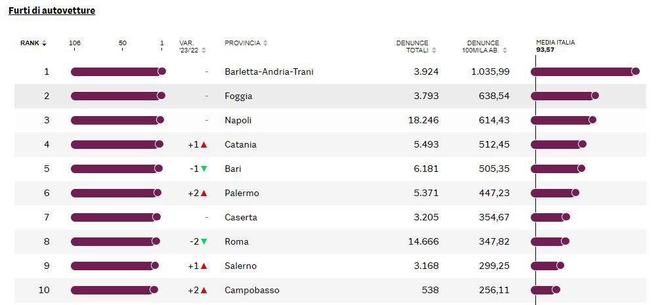Click the Foggia rank bar endpoint
The height and width of the screenshot is (305, 660).
coord(161,96)
